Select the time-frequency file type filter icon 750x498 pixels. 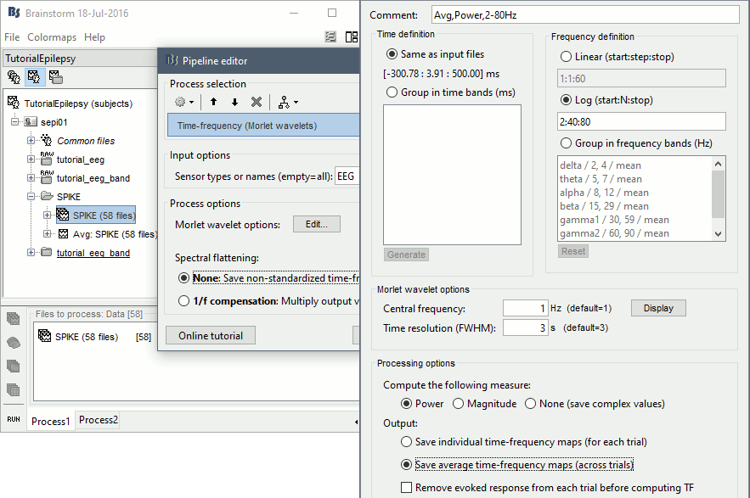(x=14, y=367)
